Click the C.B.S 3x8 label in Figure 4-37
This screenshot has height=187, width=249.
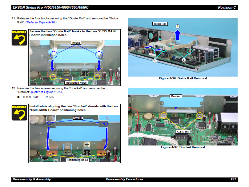(x=183, y=131)
